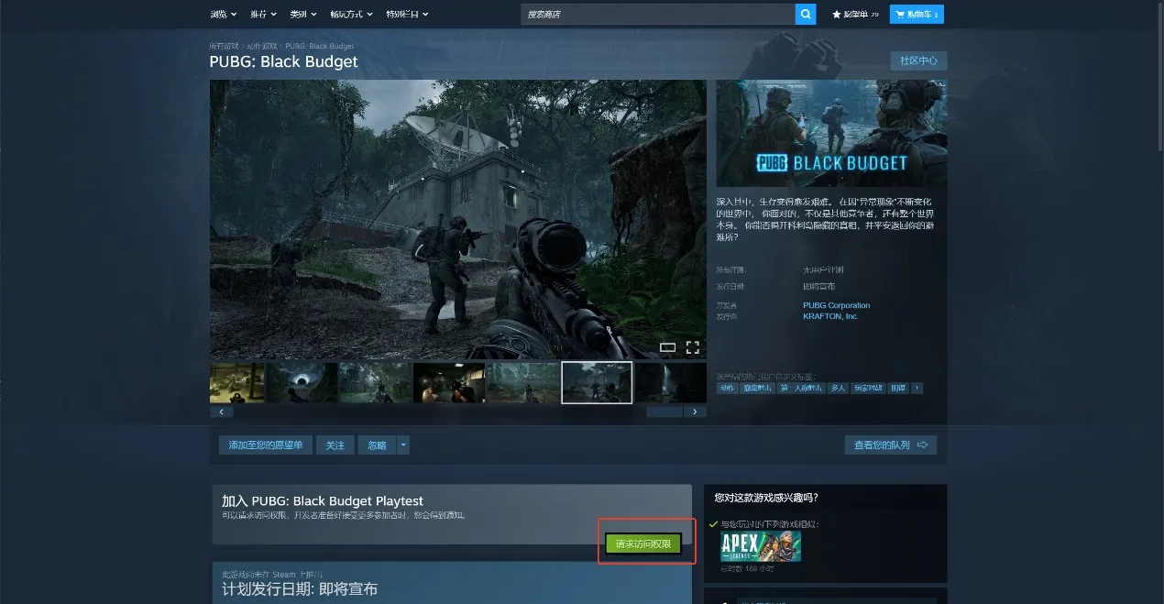The height and width of the screenshot is (604, 1164).
Task: Toggle 忽略 (Ignore) for this game
Action: pos(377,445)
